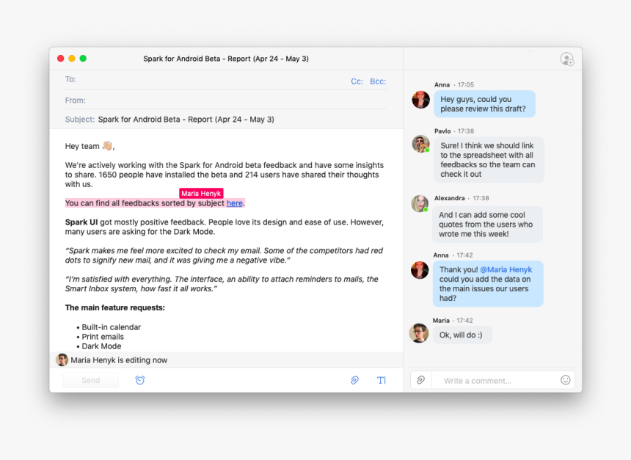Minimize the window with the yellow button
This screenshot has width=631, height=460.
[x=72, y=59]
